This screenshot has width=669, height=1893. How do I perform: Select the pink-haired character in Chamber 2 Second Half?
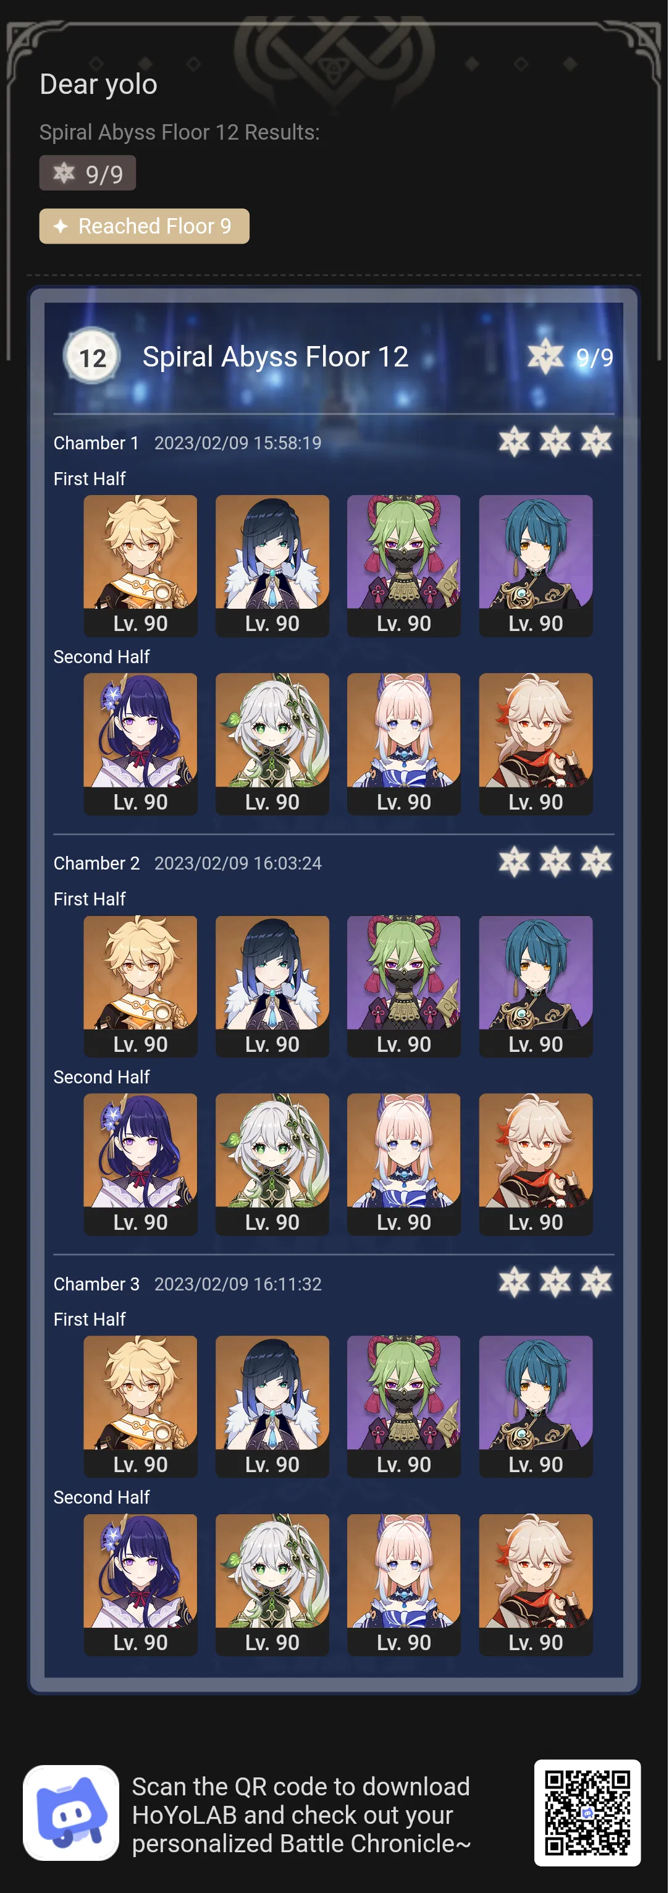[x=404, y=1164]
